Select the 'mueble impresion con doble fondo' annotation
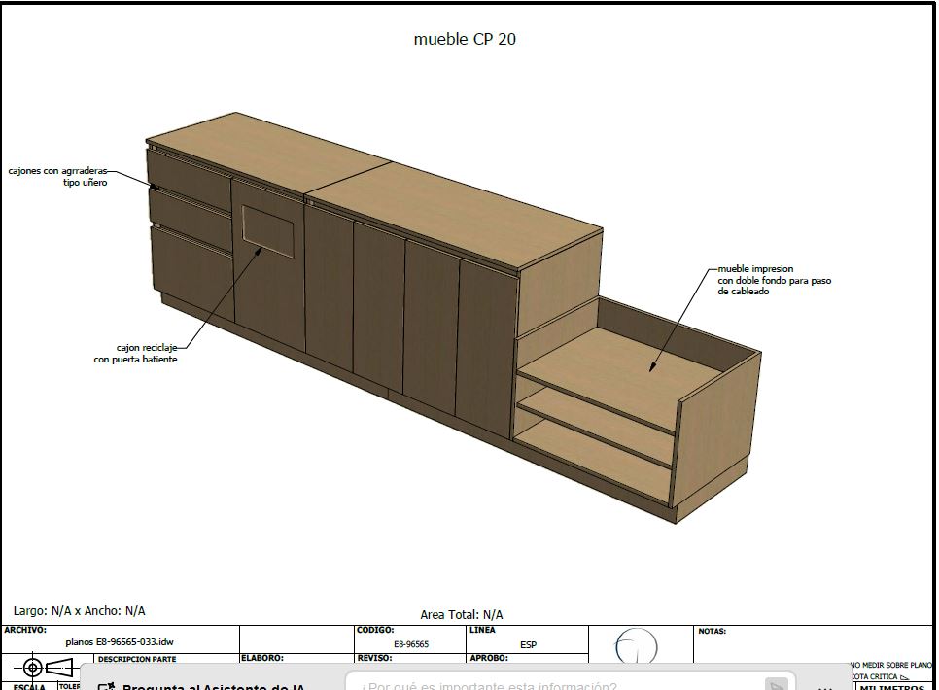Screen dimensions: 939x690 (774, 280)
